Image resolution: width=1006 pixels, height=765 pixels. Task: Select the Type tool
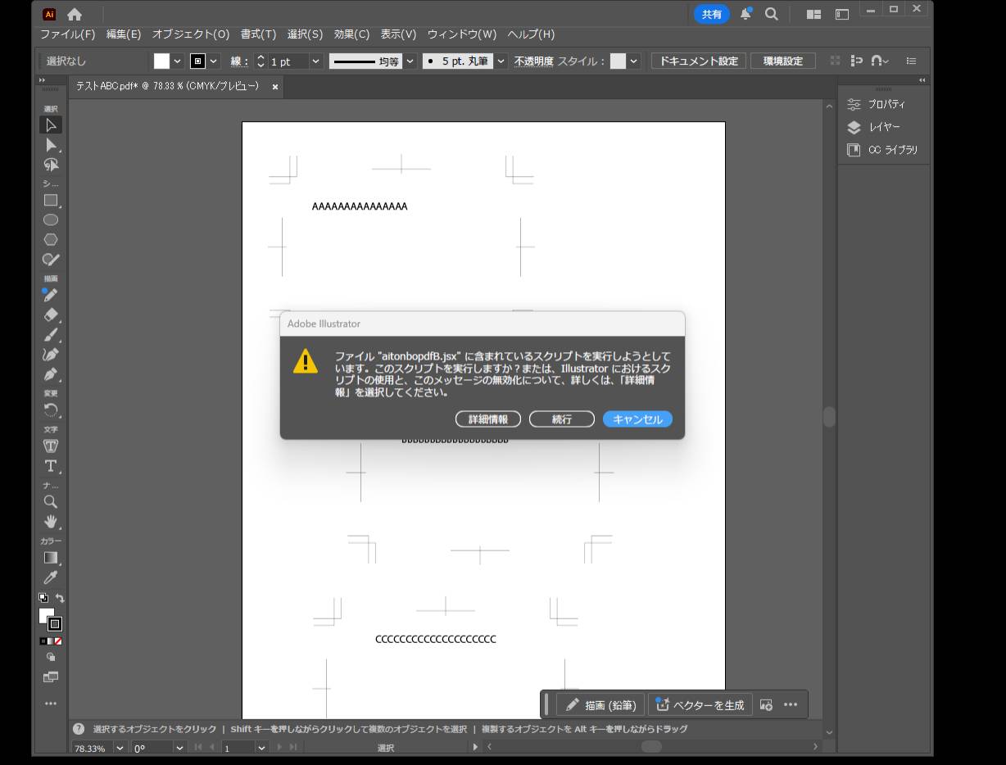(51, 466)
